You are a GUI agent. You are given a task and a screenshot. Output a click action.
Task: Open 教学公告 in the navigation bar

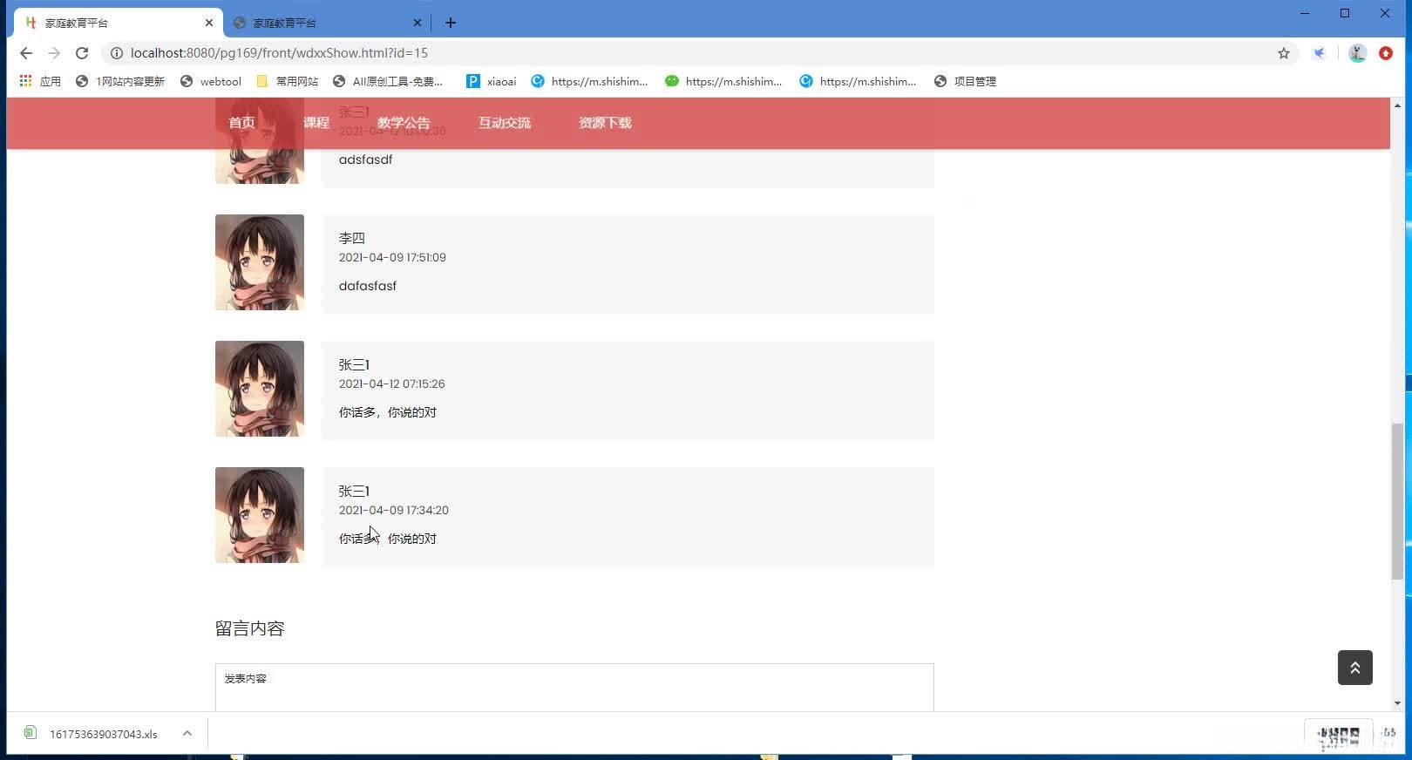tap(404, 123)
